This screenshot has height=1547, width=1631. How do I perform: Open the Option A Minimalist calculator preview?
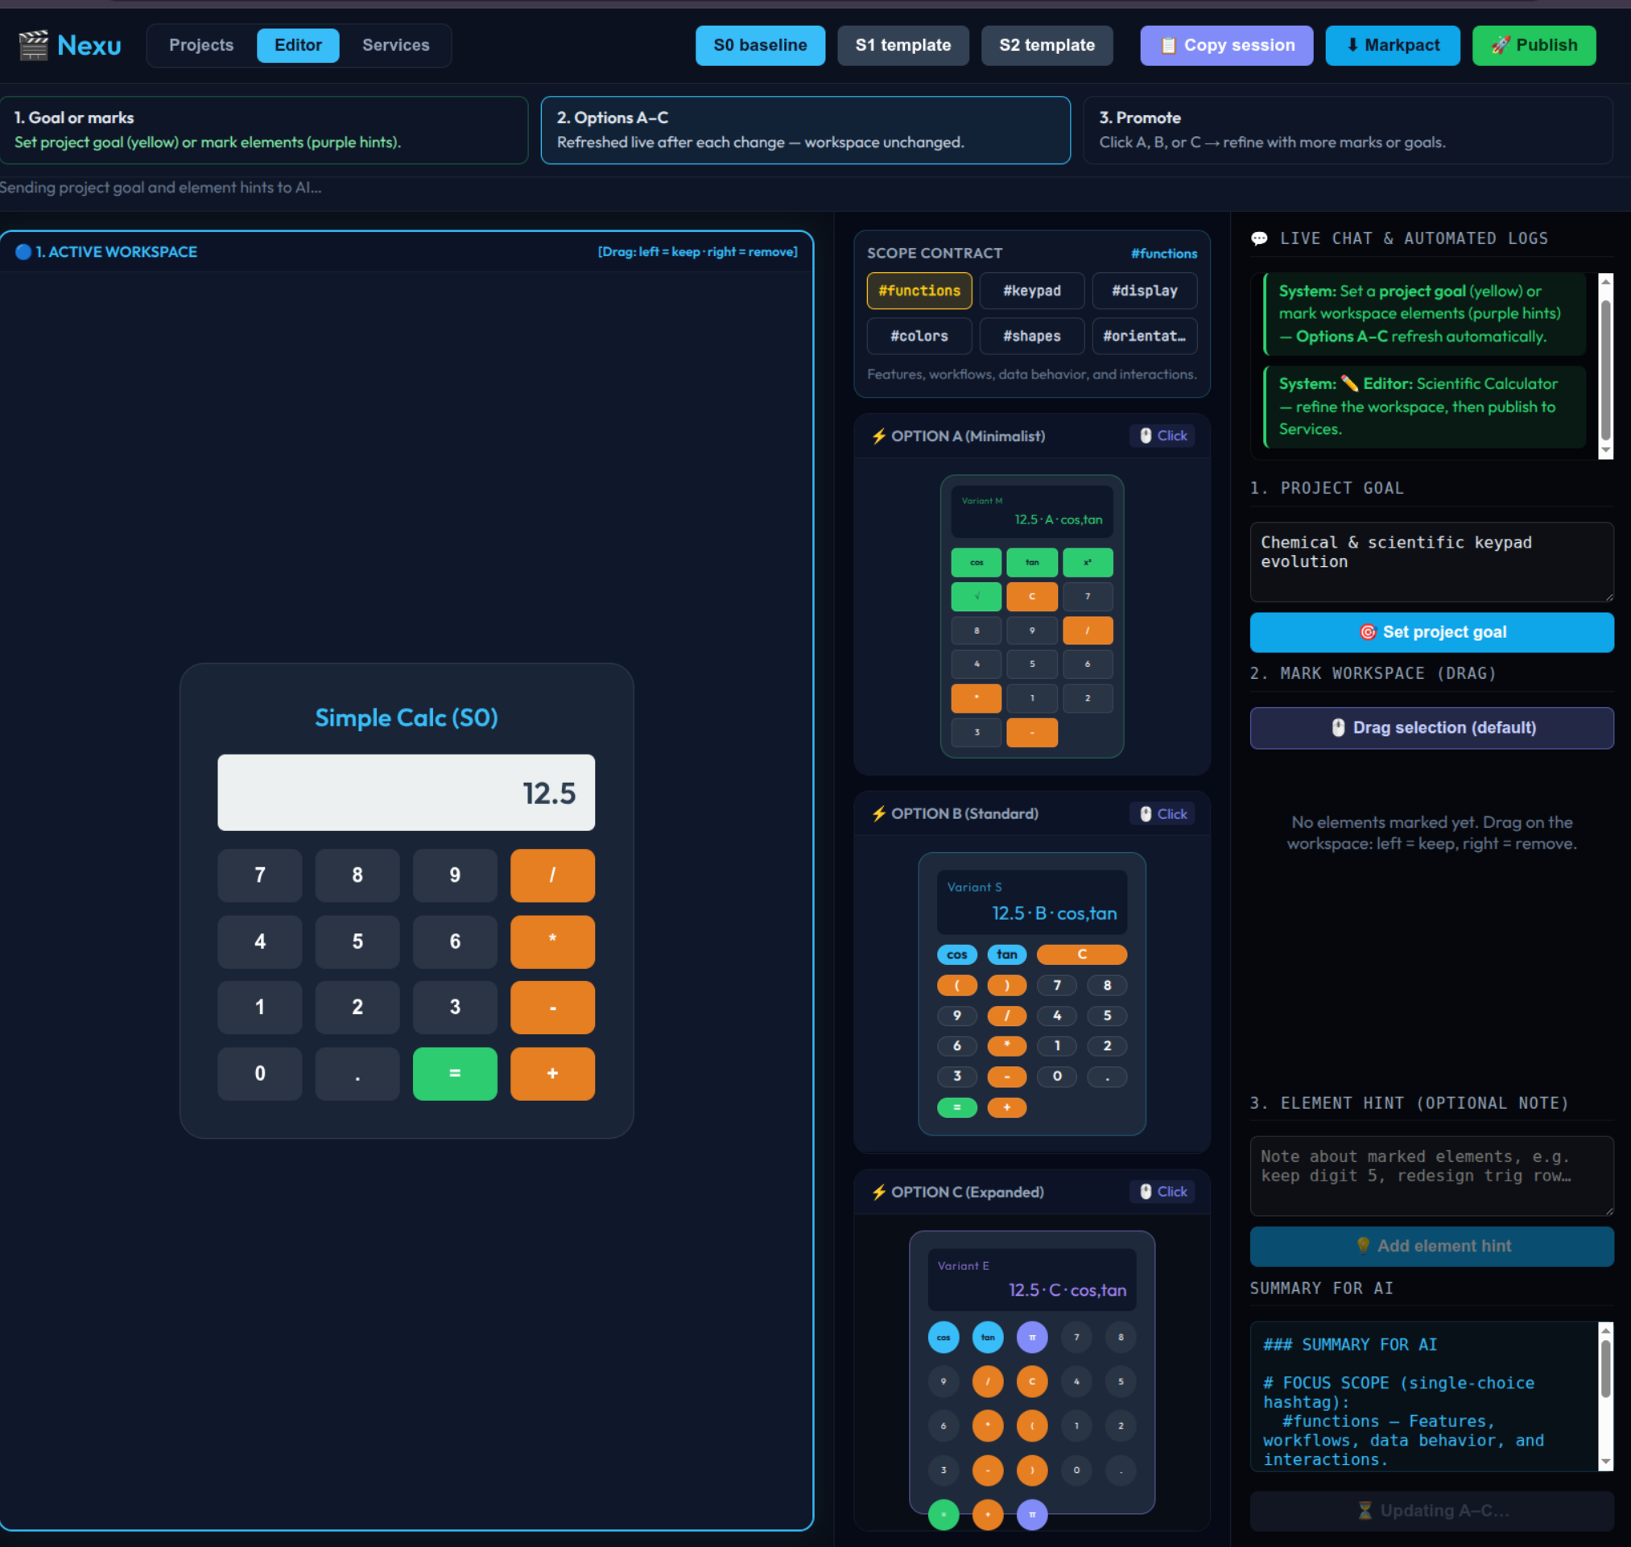click(x=1032, y=616)
